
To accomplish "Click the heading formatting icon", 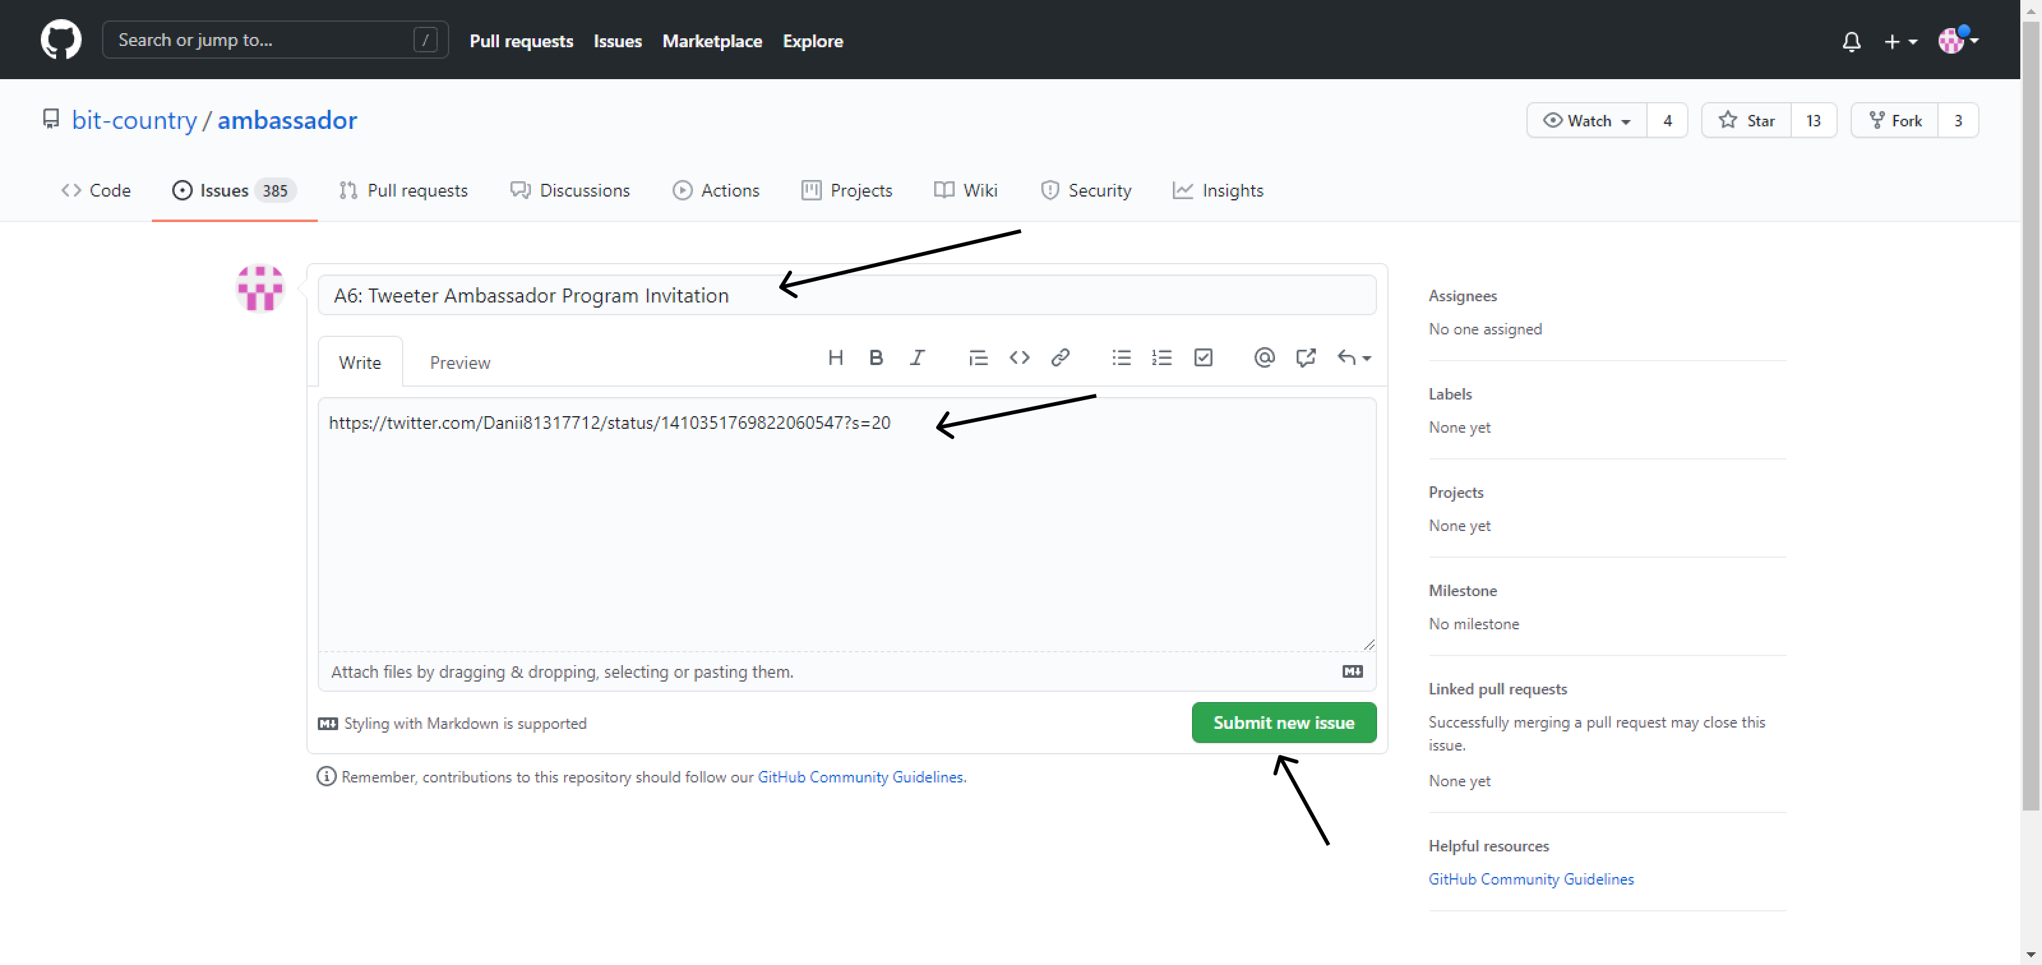I will click(x=835, y=357).
